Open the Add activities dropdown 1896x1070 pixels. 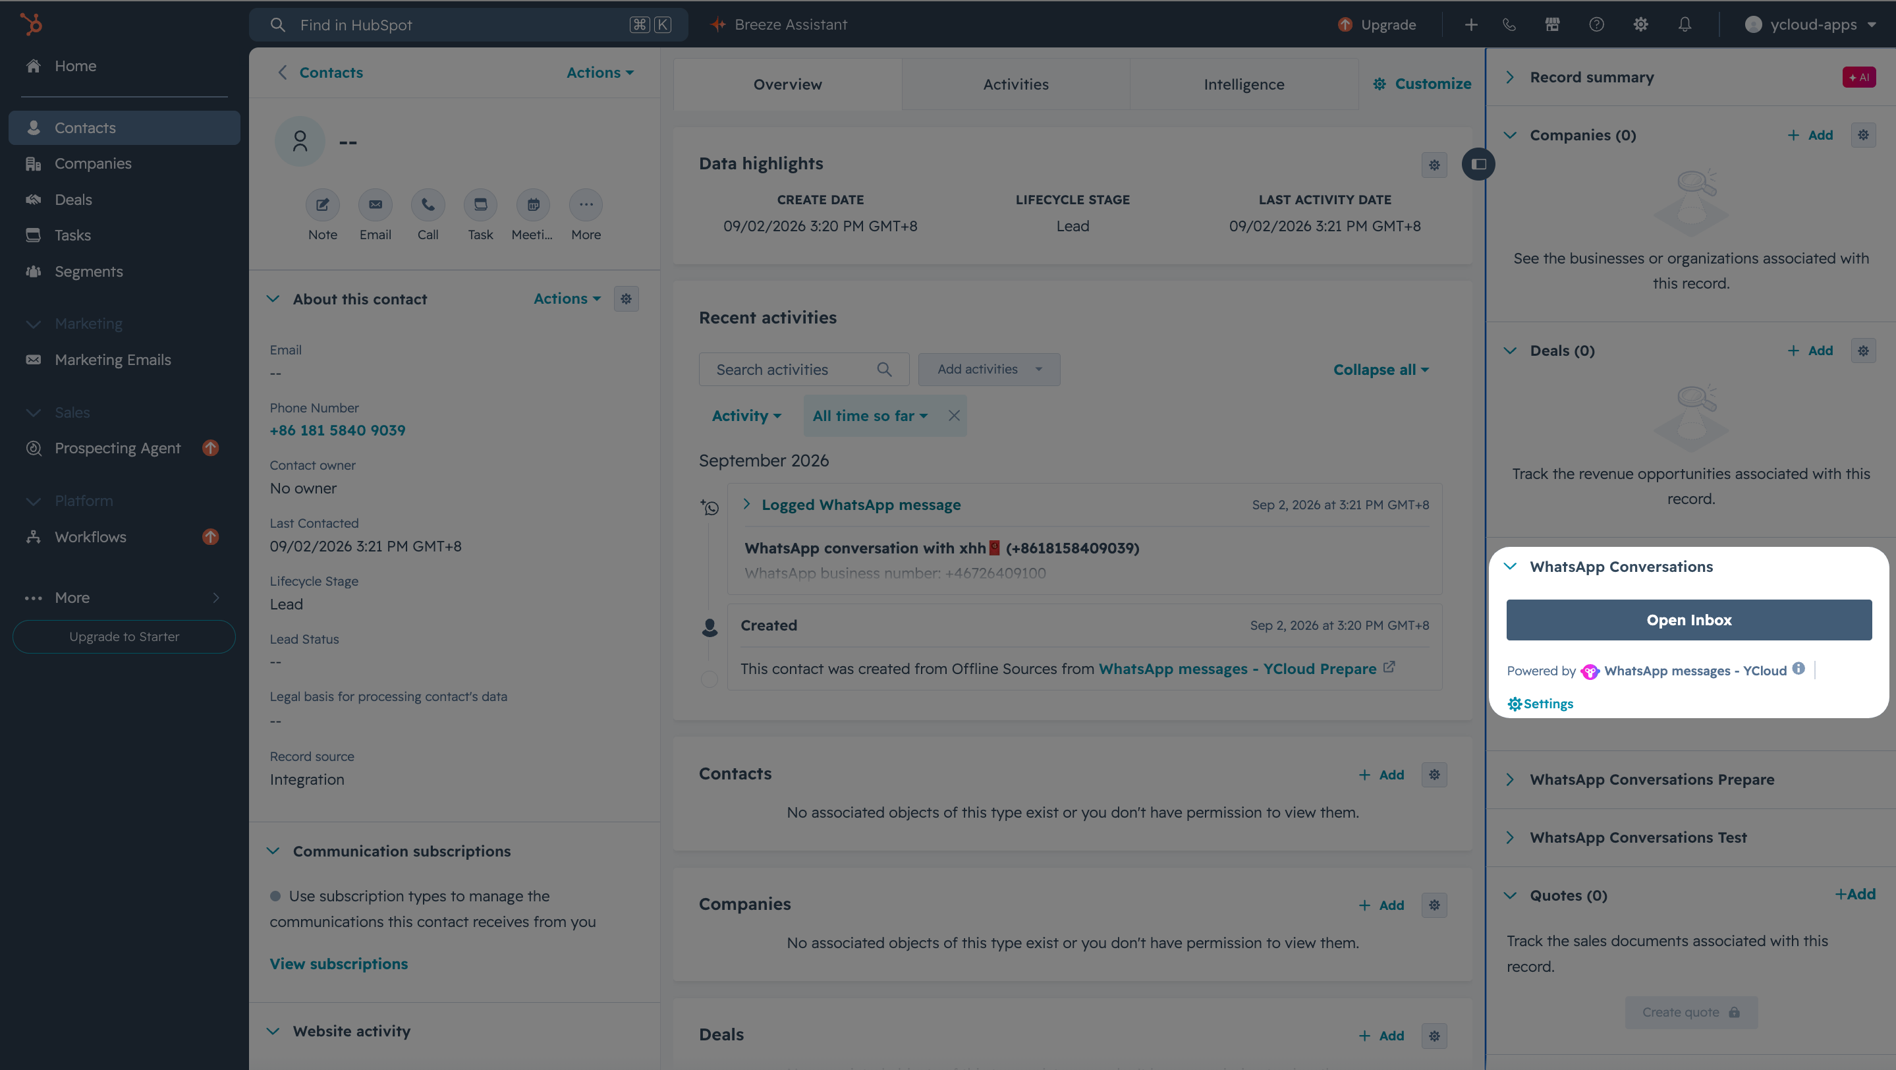990,370
